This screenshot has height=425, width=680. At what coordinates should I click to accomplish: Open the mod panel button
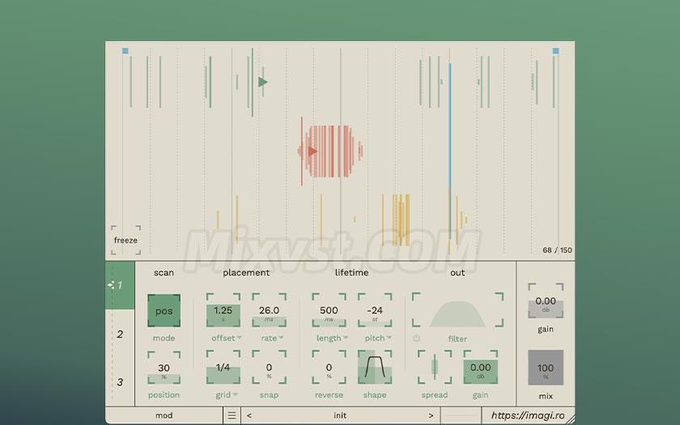(164, 415)
